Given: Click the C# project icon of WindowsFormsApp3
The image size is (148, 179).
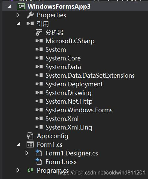Looking at the screenshot, I should point(21,6).
